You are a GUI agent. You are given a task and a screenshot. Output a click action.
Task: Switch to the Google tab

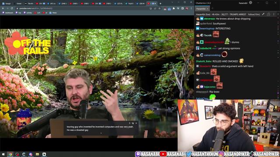tap(7, 3)
